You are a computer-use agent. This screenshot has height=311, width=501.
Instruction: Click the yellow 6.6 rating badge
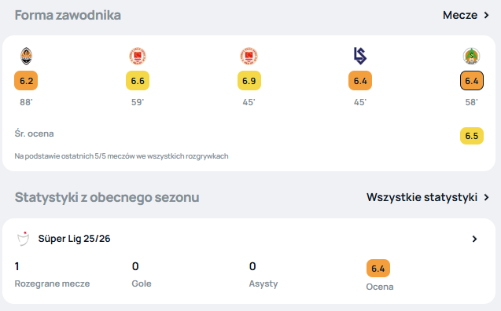click(138, 81)
